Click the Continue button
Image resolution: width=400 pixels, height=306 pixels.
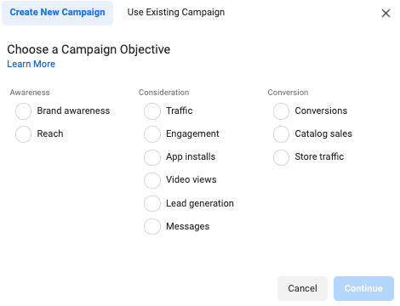pyautogui.click(x=363, y=288)
